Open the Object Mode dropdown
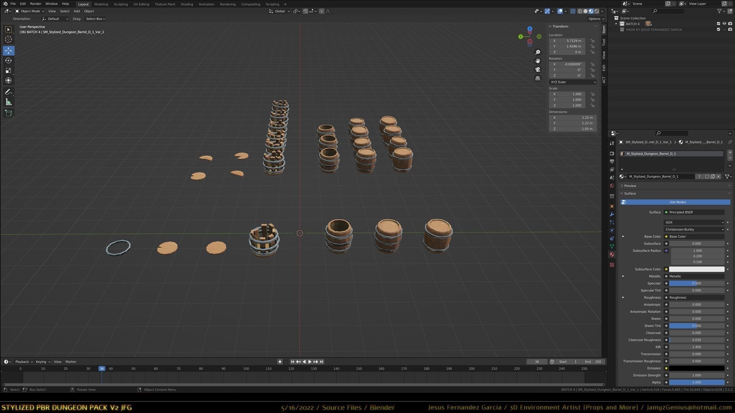The image size is (735, 413). (x=29, y=11)
